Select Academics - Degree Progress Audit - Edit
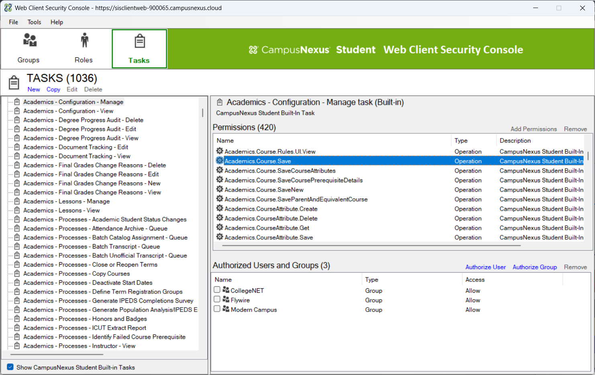The width and height of the screenshot is (595, 375). [79, 129]
